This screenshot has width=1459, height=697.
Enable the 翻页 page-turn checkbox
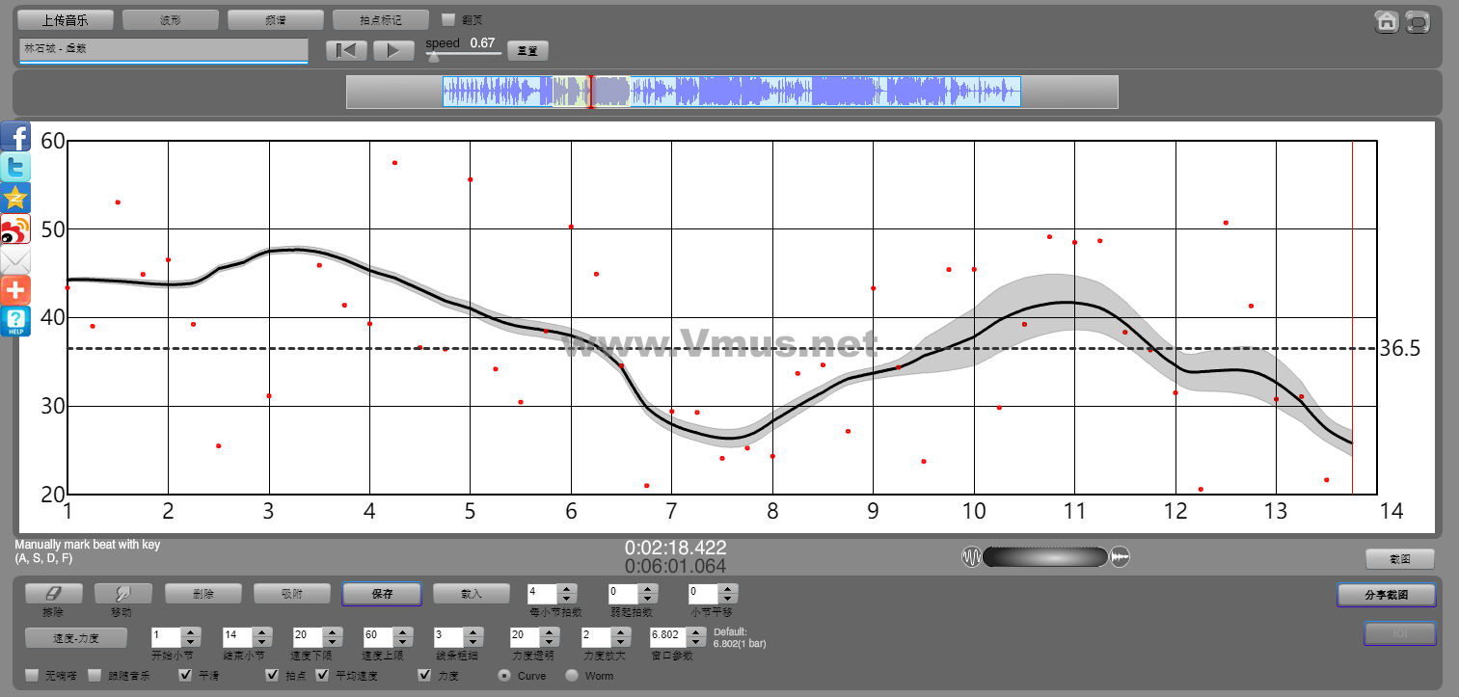(447, 19)
